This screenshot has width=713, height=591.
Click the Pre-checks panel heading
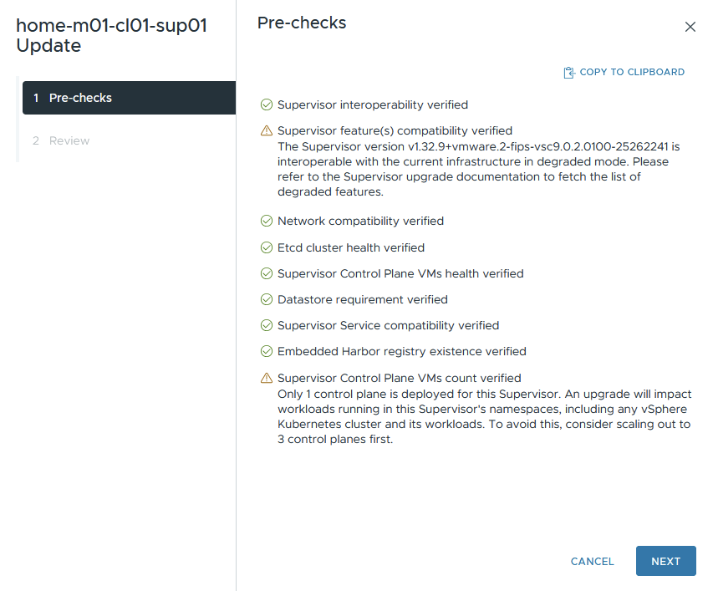point(302,23)
